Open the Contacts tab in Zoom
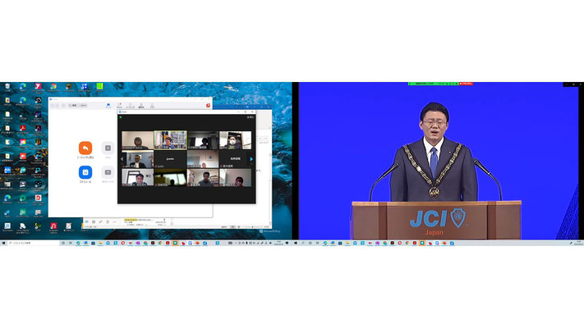This screenshot has height=328, width=584. (141, 106)
